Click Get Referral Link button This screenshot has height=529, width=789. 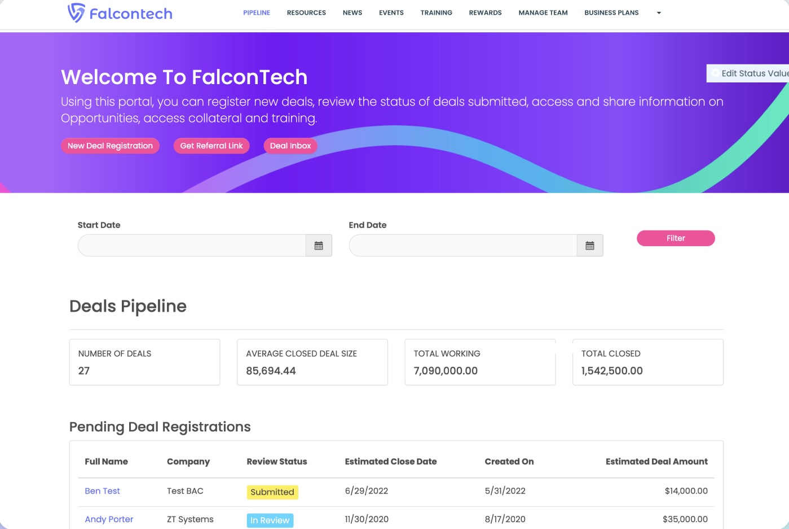coord(211,146)
